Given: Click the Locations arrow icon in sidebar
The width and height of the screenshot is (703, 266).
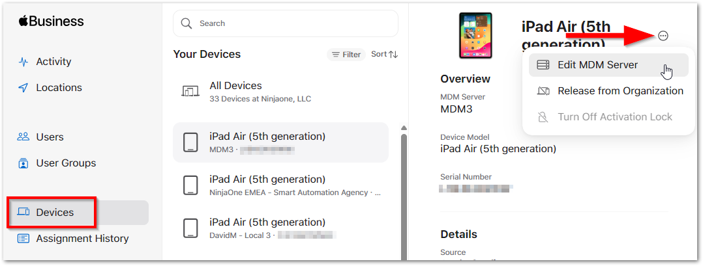Looking at the screenshot, I should [x=23, y=88].
